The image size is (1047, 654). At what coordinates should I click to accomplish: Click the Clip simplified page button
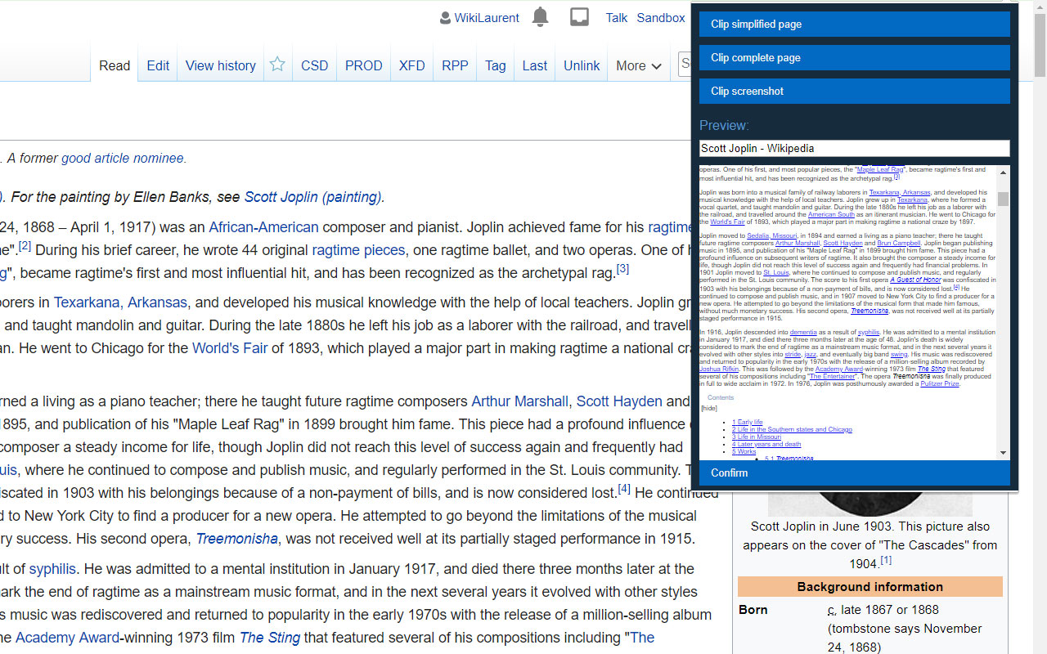tap(854, 24)
